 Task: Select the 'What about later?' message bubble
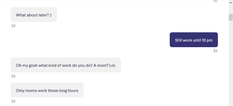tap(34, 15)
